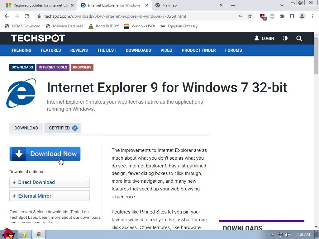The height and width of the screenshot is (239, 319).
Task: Open THE BEST menu
Action: pos(107,50)
